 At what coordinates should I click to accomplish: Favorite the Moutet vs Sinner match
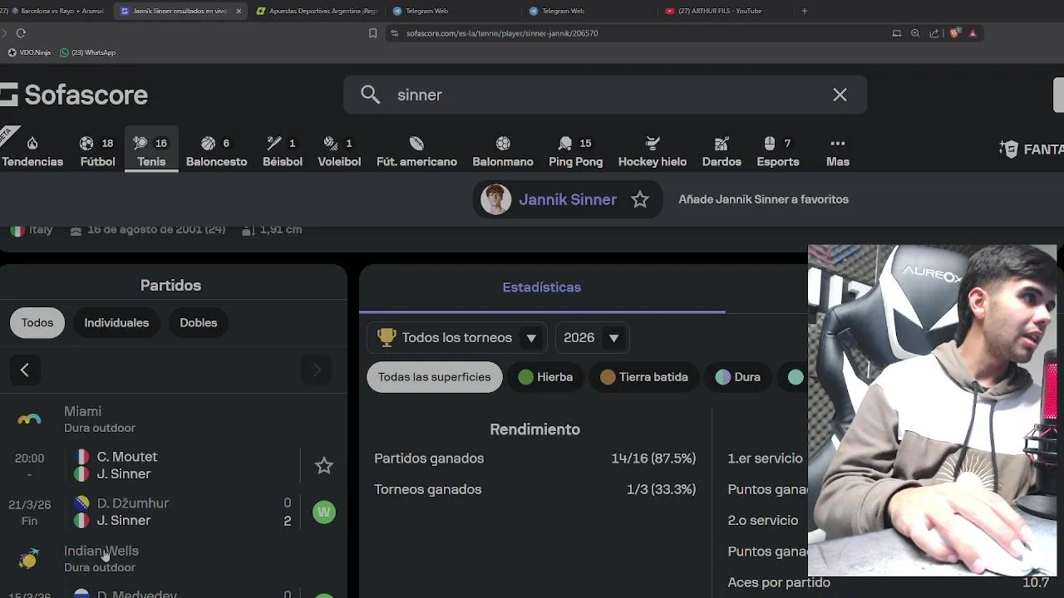coord(324,466)
